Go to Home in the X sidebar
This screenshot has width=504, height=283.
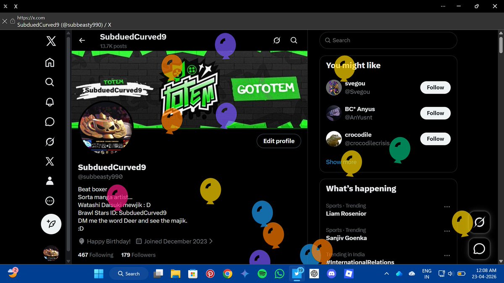pyautogui.click(x=50, y=62)
